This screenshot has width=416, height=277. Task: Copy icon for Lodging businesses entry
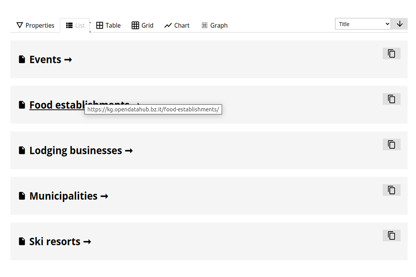(x=391, y=145)
